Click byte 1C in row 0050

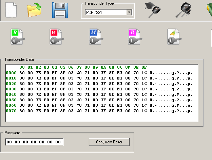coord(144,100)
